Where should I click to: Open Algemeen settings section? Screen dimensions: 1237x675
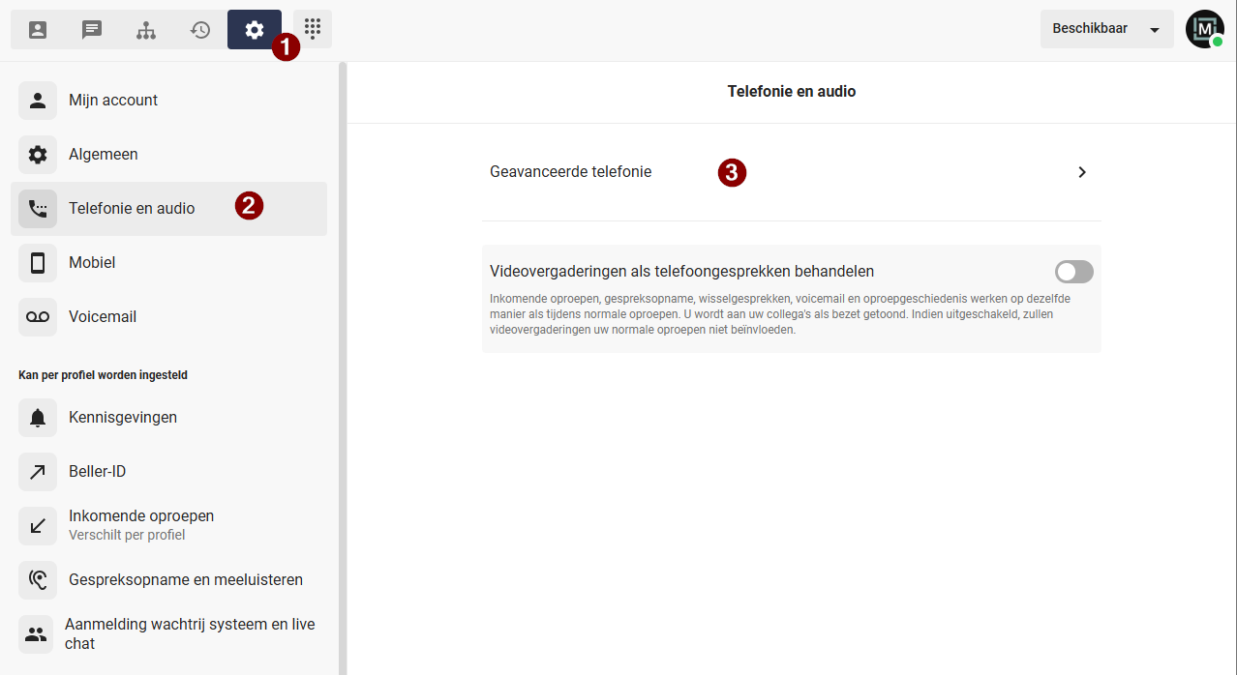point(104,155)
